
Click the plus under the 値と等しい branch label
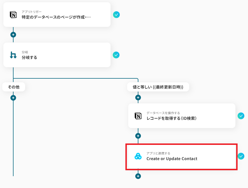[x=138, y=98]
